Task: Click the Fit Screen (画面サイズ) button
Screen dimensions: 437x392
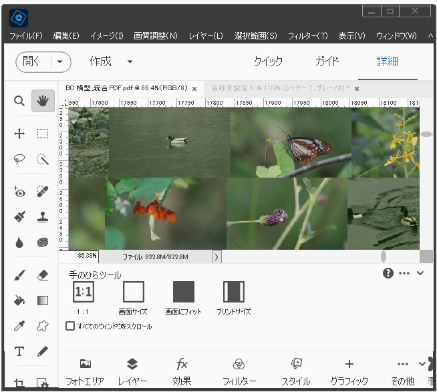Action: [134, 292]
